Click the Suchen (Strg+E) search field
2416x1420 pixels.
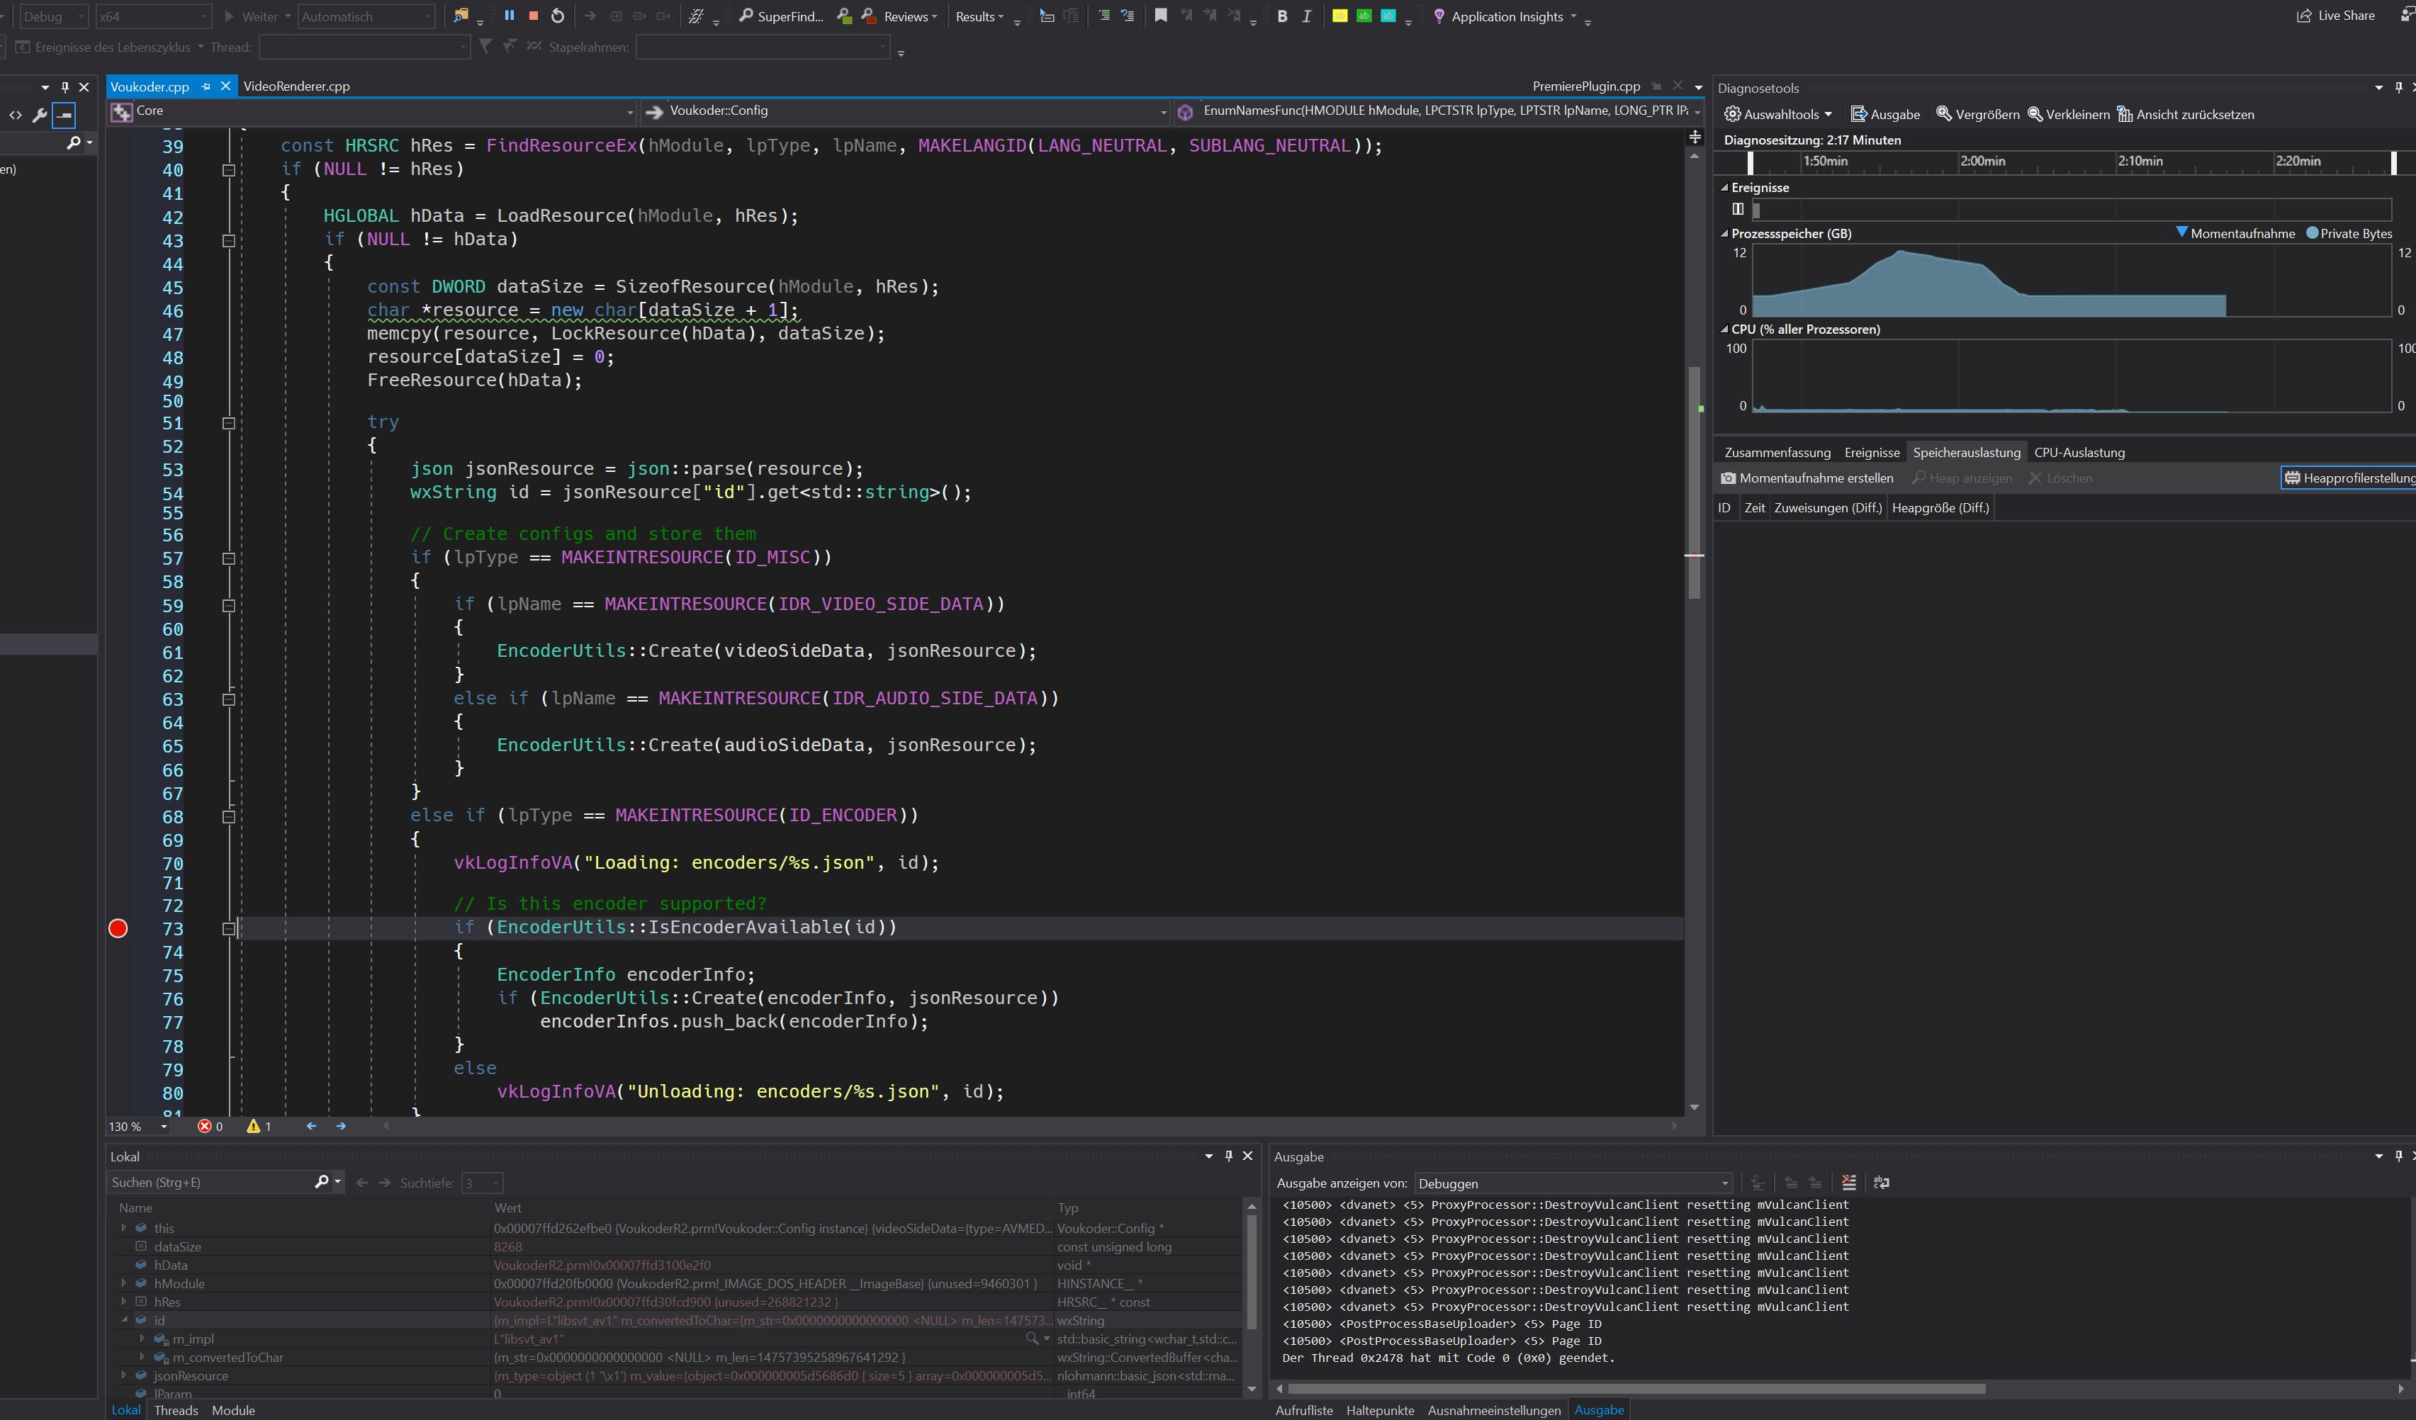[211, 1182]
